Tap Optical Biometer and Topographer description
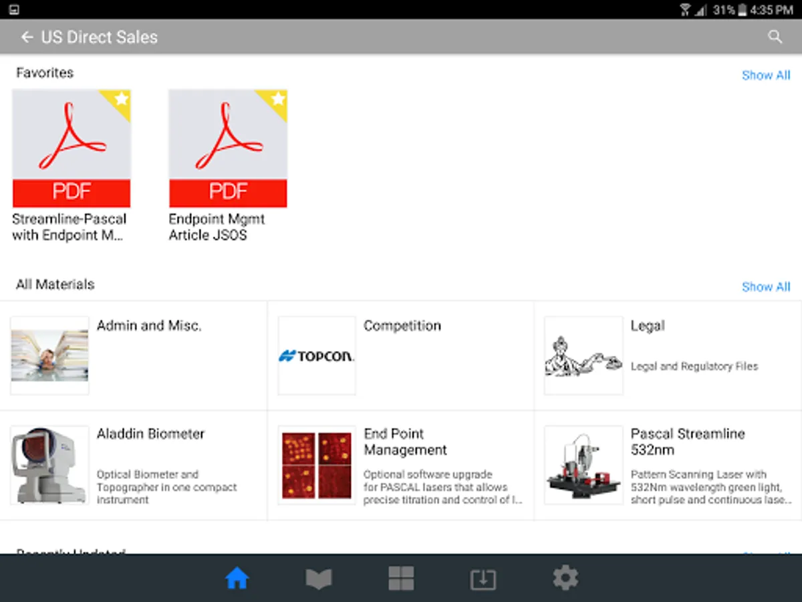Screen dimensions: 802x602 coord(167,487)
